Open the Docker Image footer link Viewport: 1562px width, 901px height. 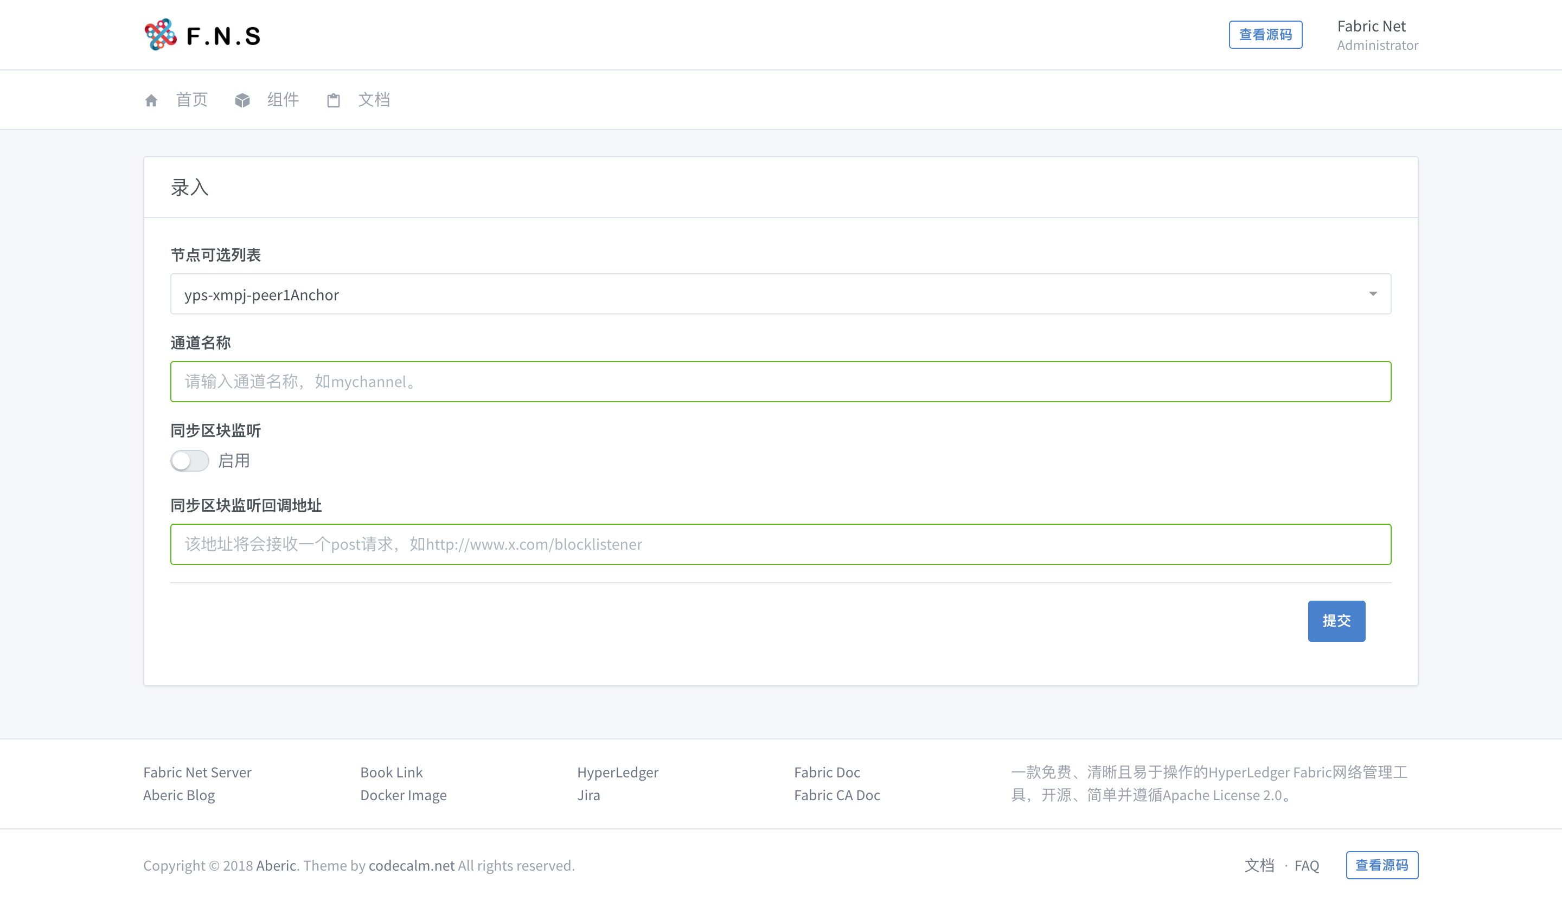(x=403, y=795)
